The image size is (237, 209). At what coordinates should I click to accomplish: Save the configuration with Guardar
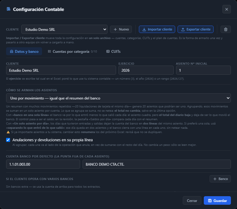[217, 200]
